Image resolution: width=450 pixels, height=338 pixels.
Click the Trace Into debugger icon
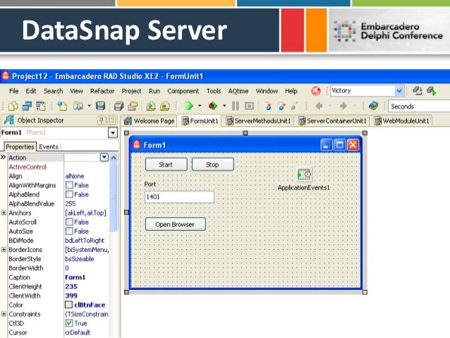268,107
